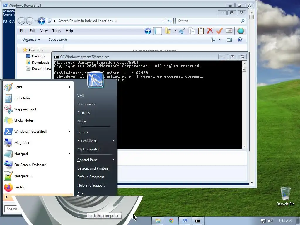The image size is (300, 225).
Task: Click the Run... entry
Action: [x=82, y=194]
